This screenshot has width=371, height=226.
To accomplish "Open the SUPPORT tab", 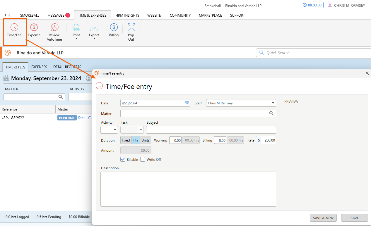I will click(237, 15).
